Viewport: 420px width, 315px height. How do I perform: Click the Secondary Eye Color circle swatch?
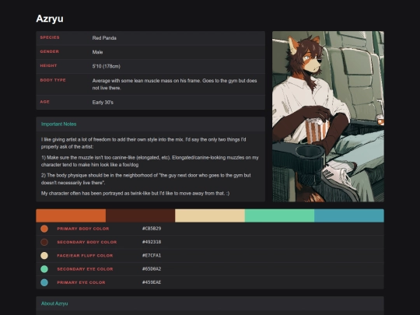(44, 269)
